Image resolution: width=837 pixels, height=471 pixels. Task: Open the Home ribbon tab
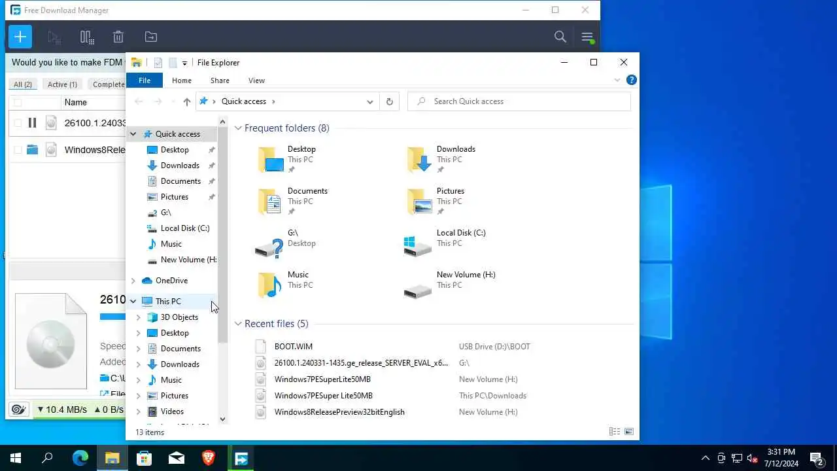pos(182,80)
